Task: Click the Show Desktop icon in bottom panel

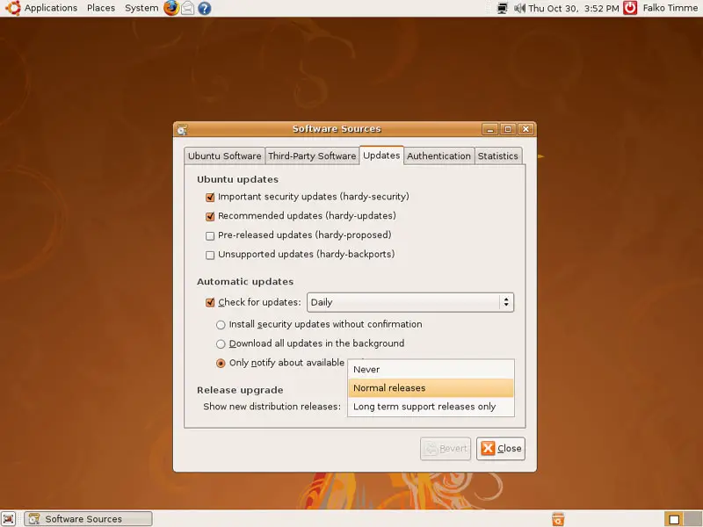Action: [9, 519]
